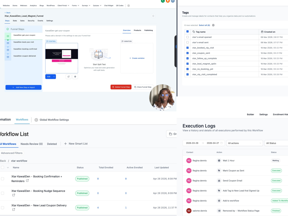Click the Clone Funnel Step button

(x=143, y=87)
